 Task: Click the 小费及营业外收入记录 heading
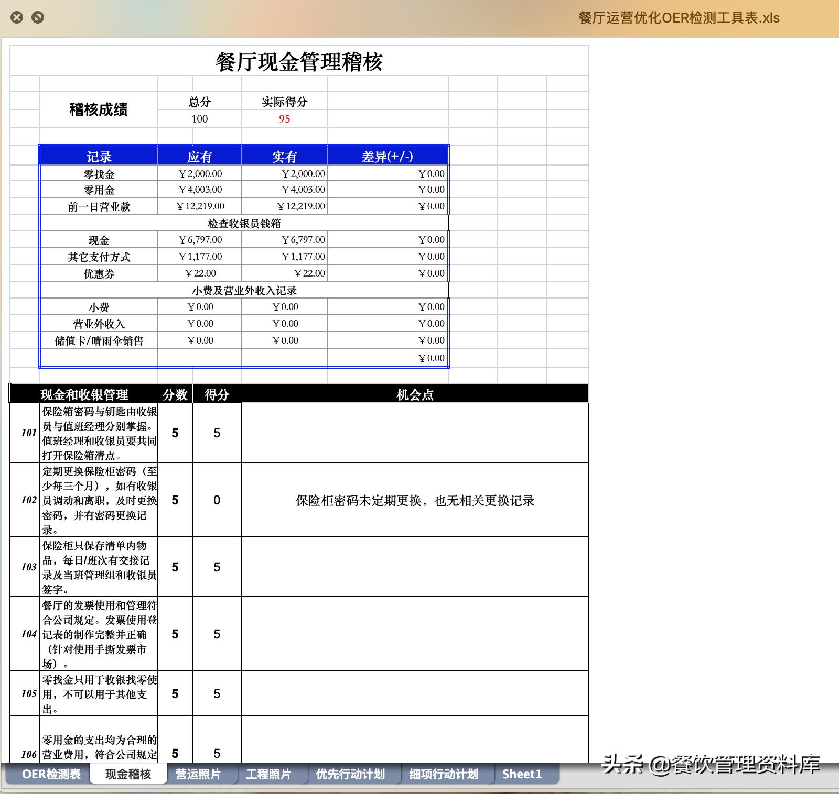244,290
